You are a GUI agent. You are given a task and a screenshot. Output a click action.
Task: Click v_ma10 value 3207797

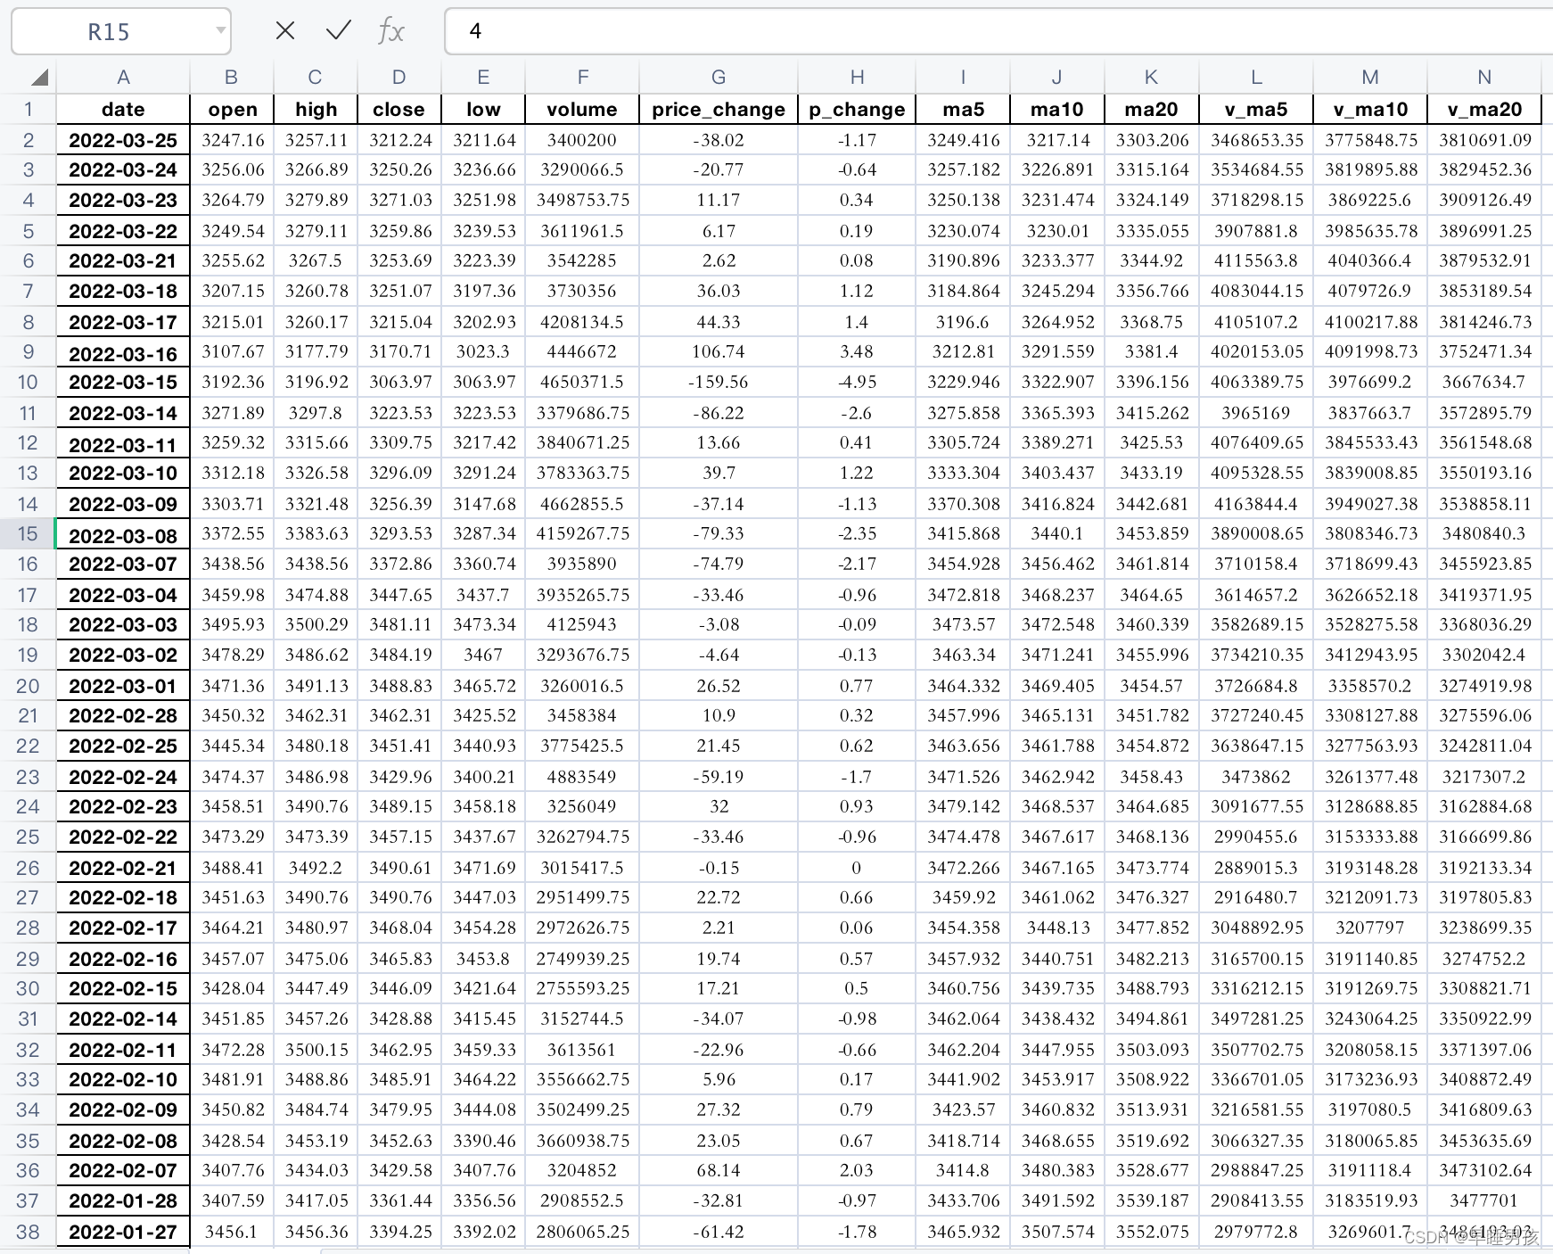(x=1370, y=928)
